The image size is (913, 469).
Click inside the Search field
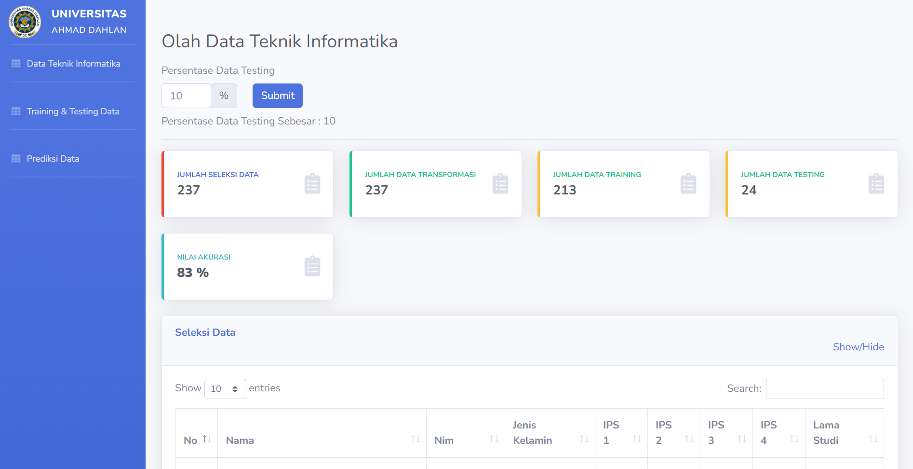(x=824, y=388)
